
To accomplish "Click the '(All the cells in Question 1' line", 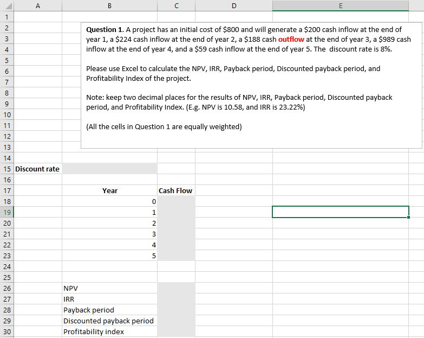I will (x=164, y=127).
